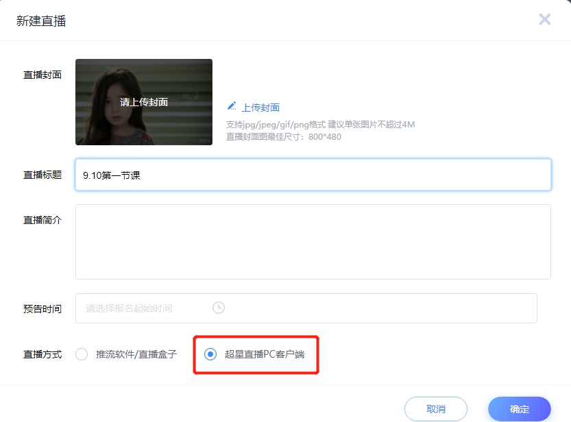Confirm with the 确定 button
Image resolution: width=571 pixels, height=422 pixels.
point(519,409)
